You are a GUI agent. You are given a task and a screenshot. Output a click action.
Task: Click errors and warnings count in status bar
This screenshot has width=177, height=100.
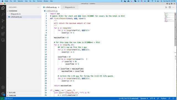[x=9, y=98]
